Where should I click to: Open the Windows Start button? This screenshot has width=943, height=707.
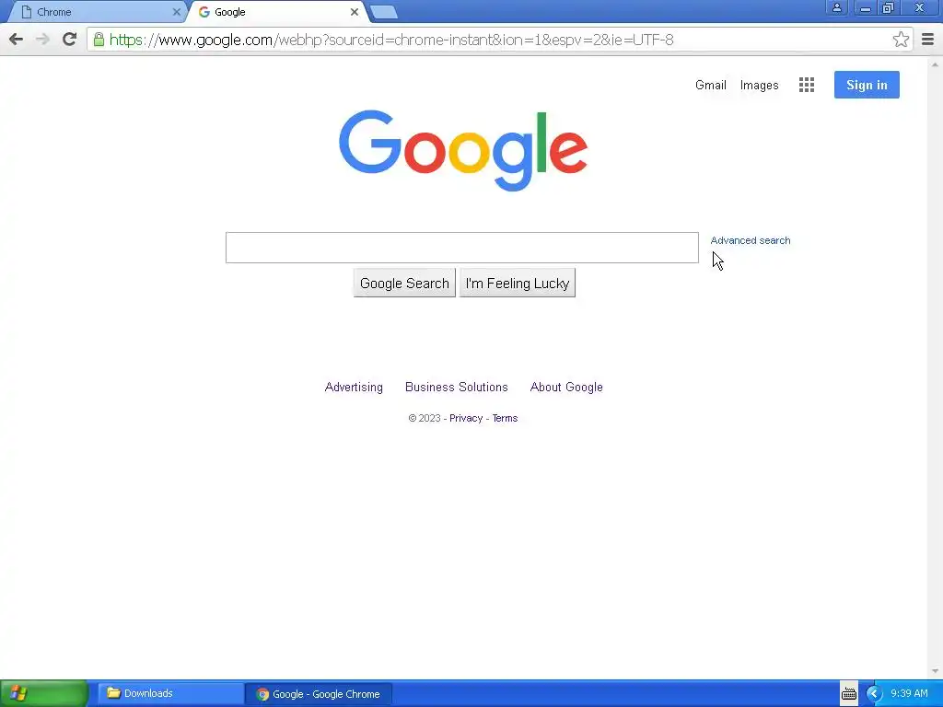44,694
